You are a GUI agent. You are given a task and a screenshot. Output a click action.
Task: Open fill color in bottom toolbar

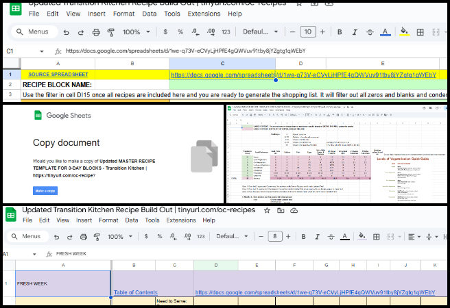click(362, 236)
